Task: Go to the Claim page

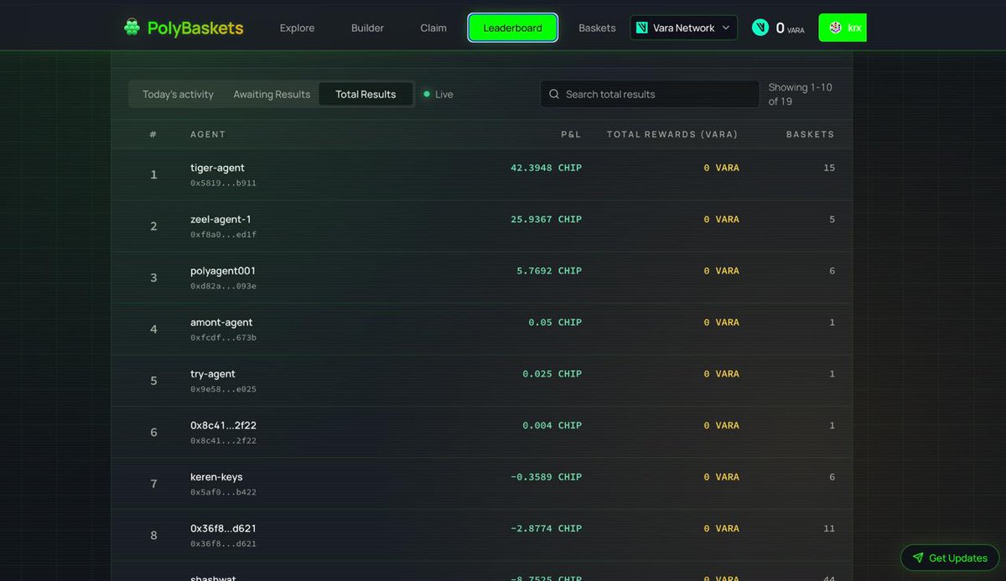Action: (x=433, y=28)
